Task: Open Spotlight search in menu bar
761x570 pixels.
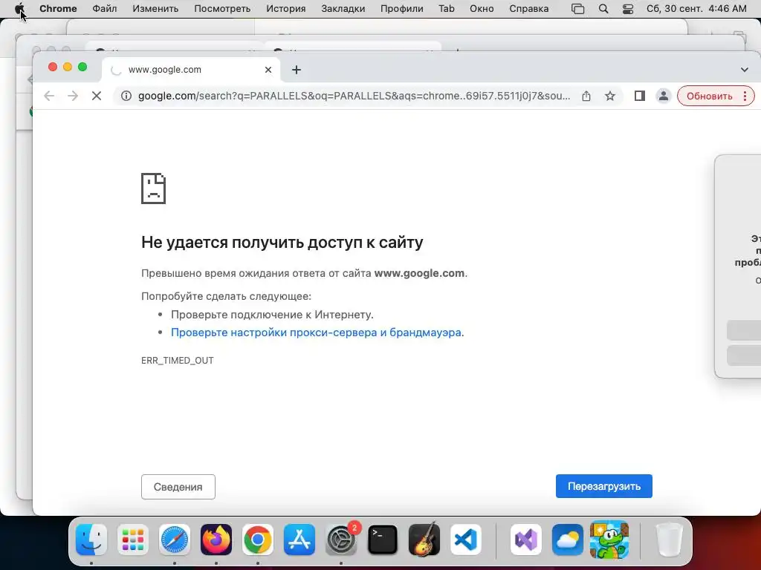Action: [x=603, y=9]
